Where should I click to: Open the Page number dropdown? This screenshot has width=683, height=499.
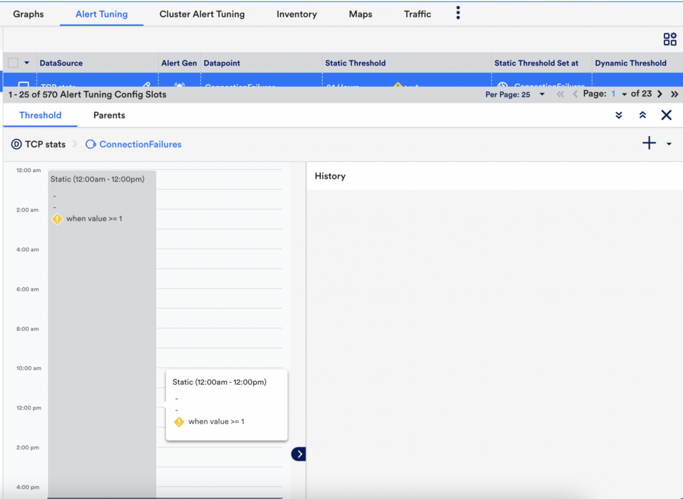[x=624, y=93]
